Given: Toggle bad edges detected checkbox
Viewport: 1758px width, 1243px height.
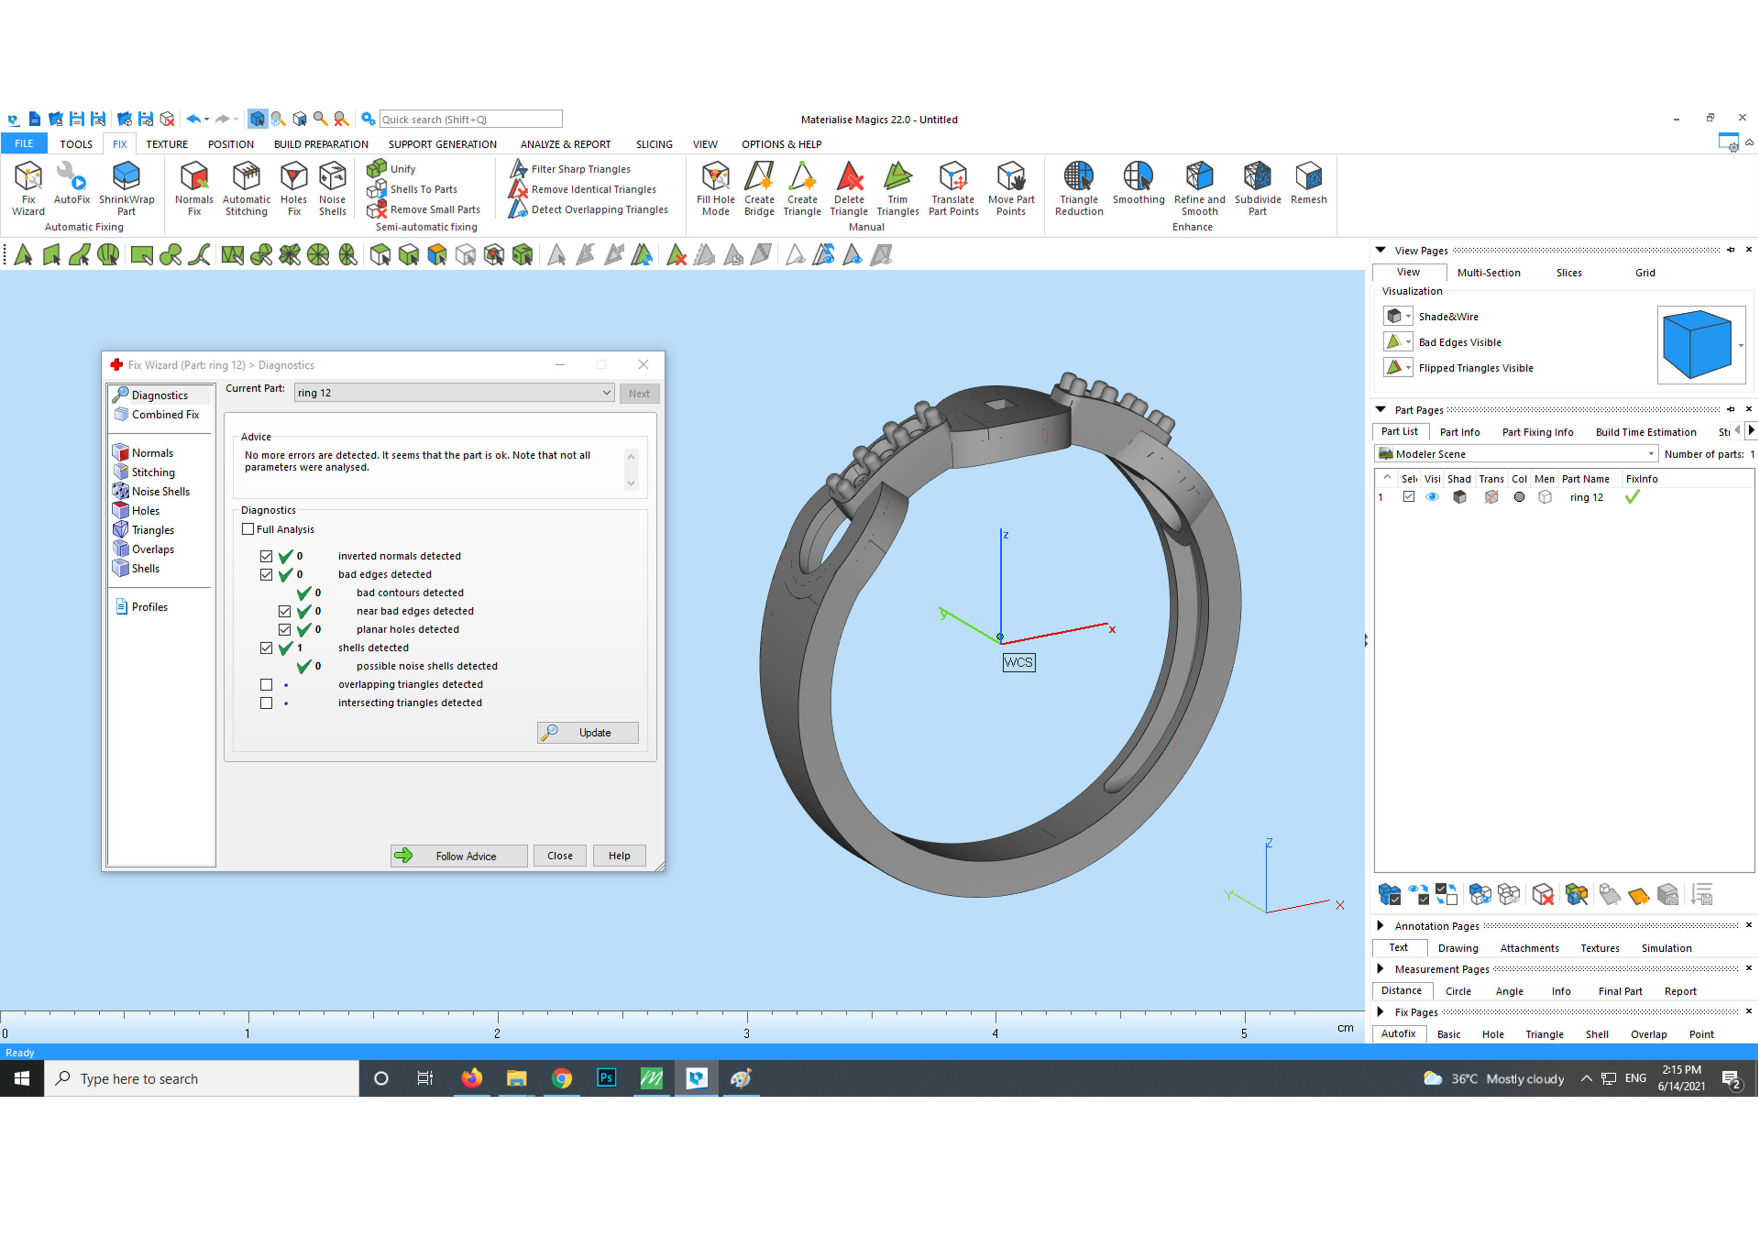Looking at the screenshot, I should (x=267, y=574).
